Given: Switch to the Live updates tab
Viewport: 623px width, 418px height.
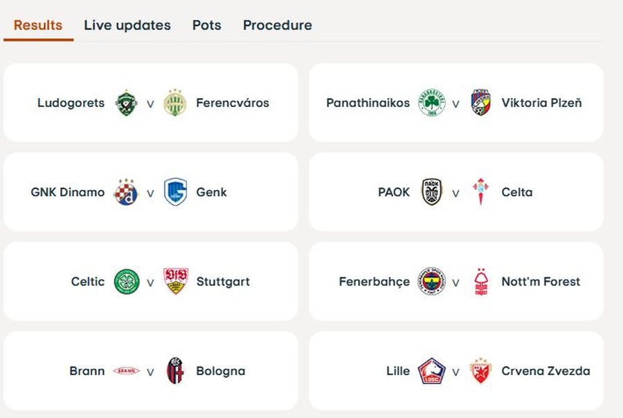Looking at the screenshot, I should point(127,25).
